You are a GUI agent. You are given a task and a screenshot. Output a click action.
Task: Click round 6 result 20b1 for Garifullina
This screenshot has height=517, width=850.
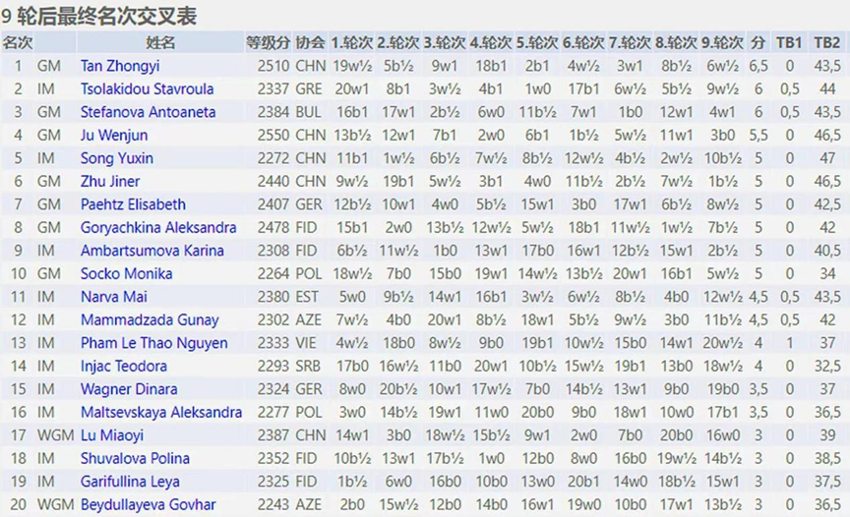pyautogui.click(x=583, y=482)
